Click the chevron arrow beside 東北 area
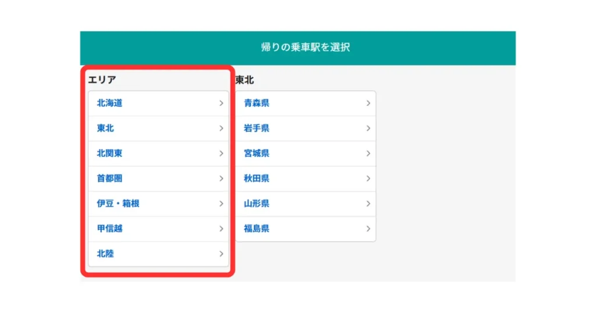The height and width of the screenshot is (313, 596). (221, 129)
